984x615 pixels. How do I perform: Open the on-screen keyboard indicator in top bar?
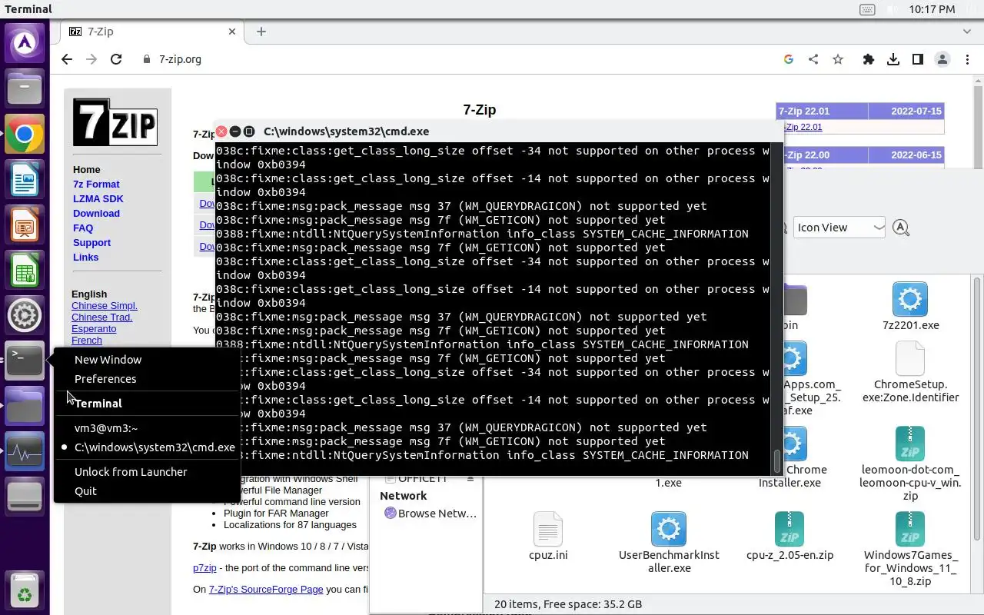[867, 9]
